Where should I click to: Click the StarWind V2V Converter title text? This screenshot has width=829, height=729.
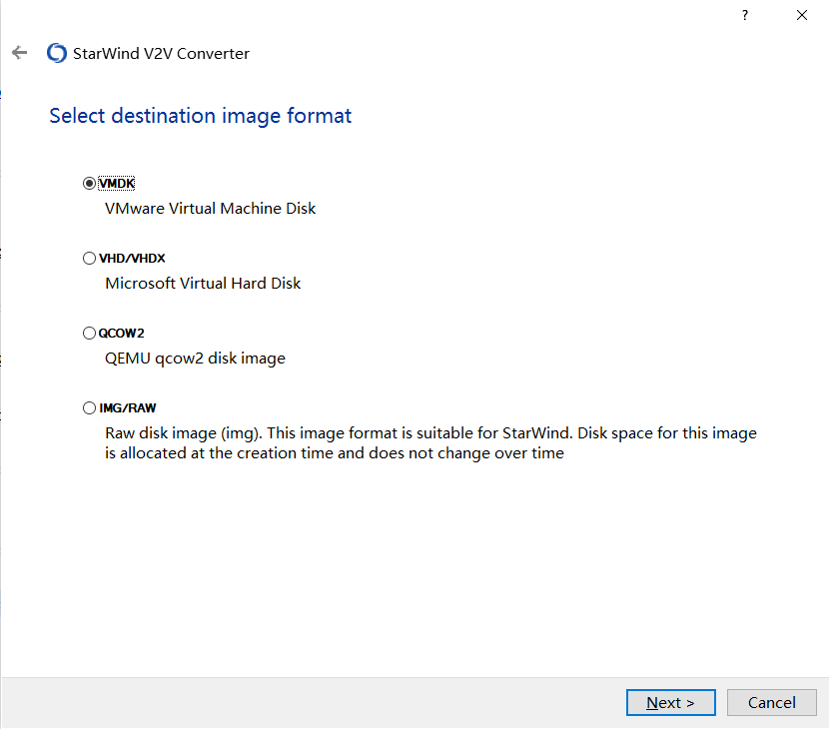tap(162, 54)
